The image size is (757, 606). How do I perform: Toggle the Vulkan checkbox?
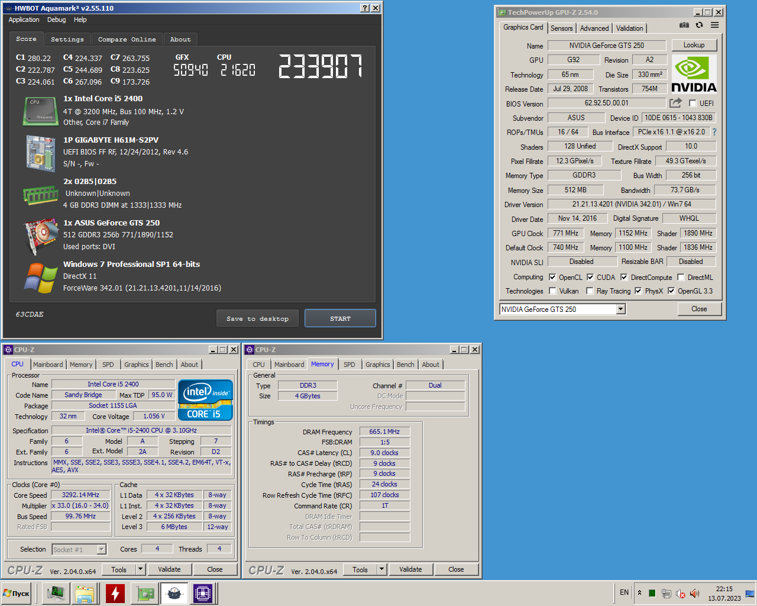[552, 291]
